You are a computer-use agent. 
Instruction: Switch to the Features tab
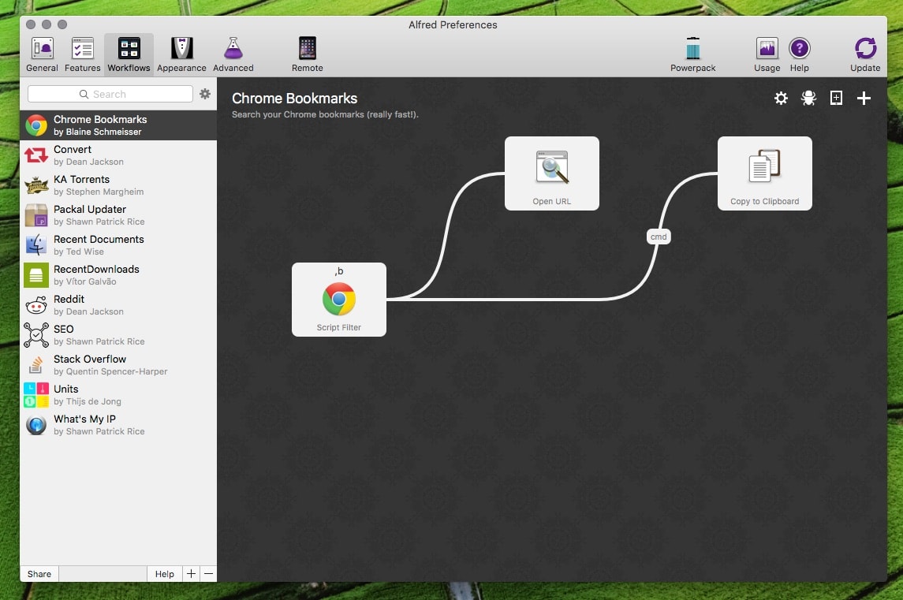tap(82, 54)
